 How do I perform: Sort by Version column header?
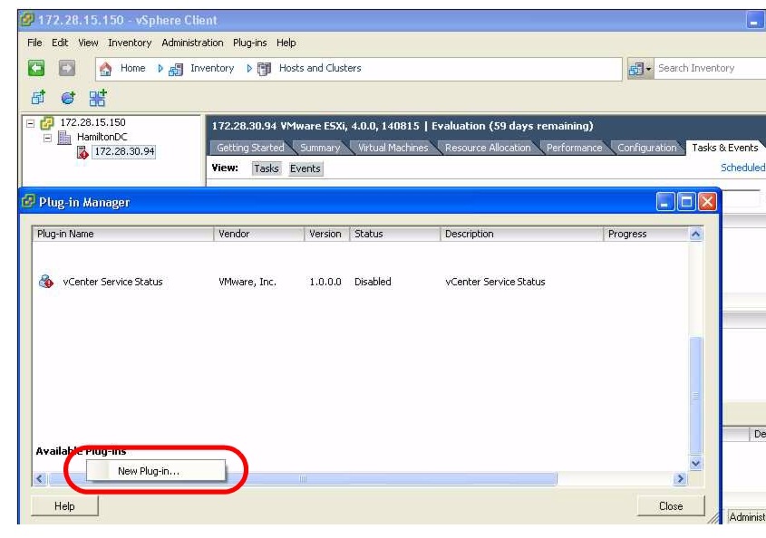tap(327, 234)
